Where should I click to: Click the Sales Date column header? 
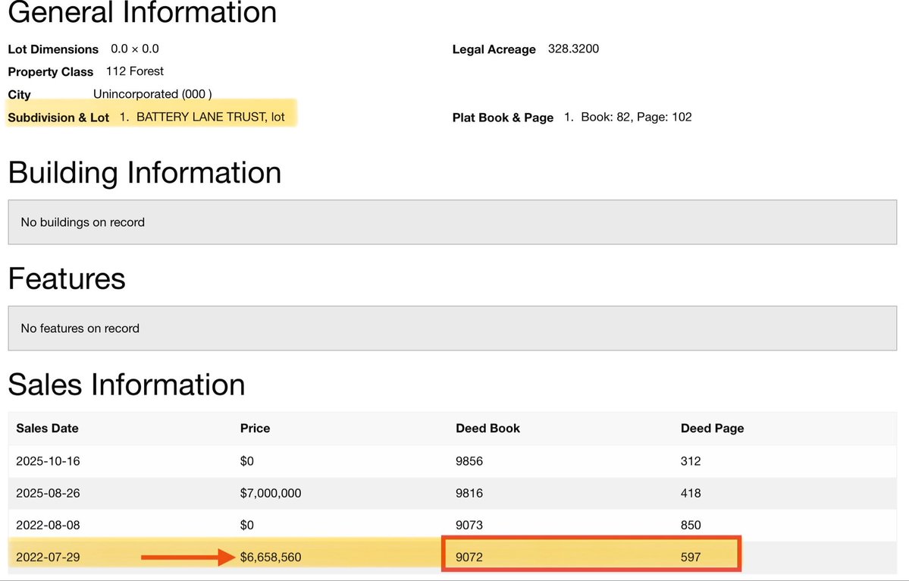[47, 429]
